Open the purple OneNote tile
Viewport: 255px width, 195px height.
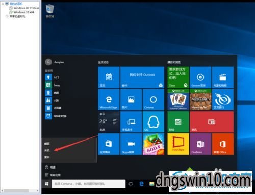(200, 144)
